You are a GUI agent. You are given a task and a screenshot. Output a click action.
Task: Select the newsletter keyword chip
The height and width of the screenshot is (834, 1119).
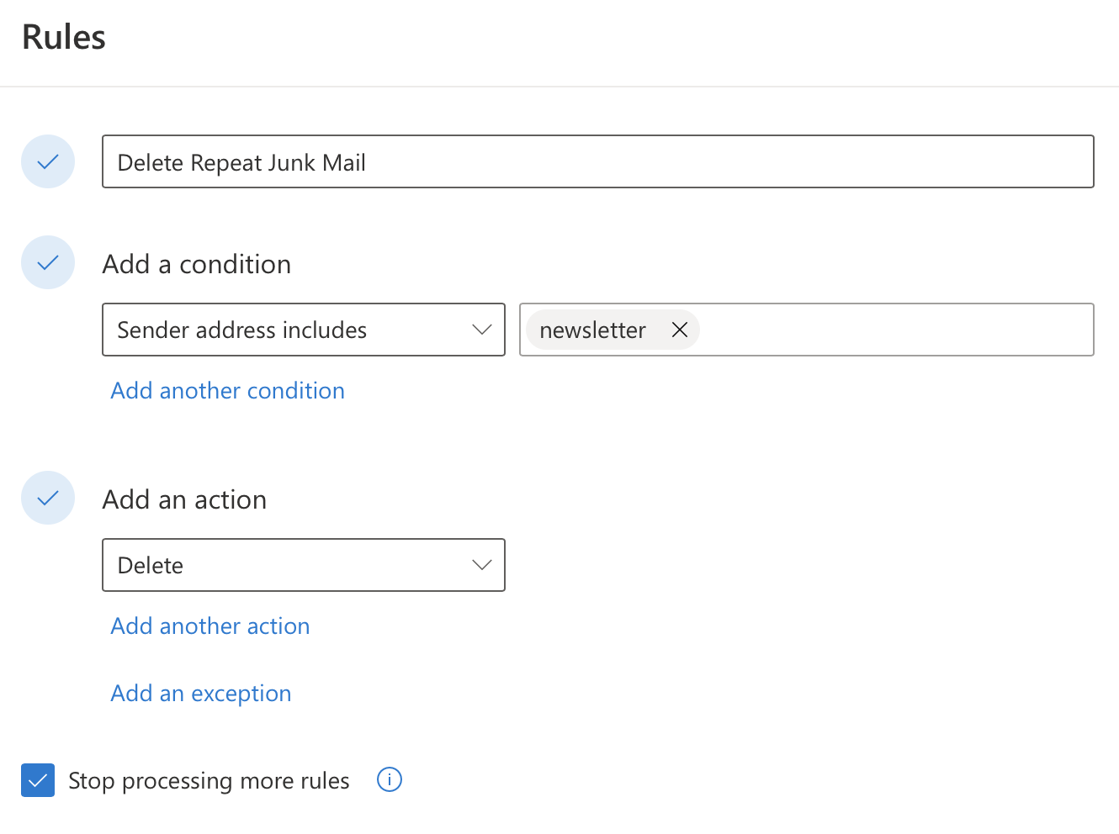(592, 330)
